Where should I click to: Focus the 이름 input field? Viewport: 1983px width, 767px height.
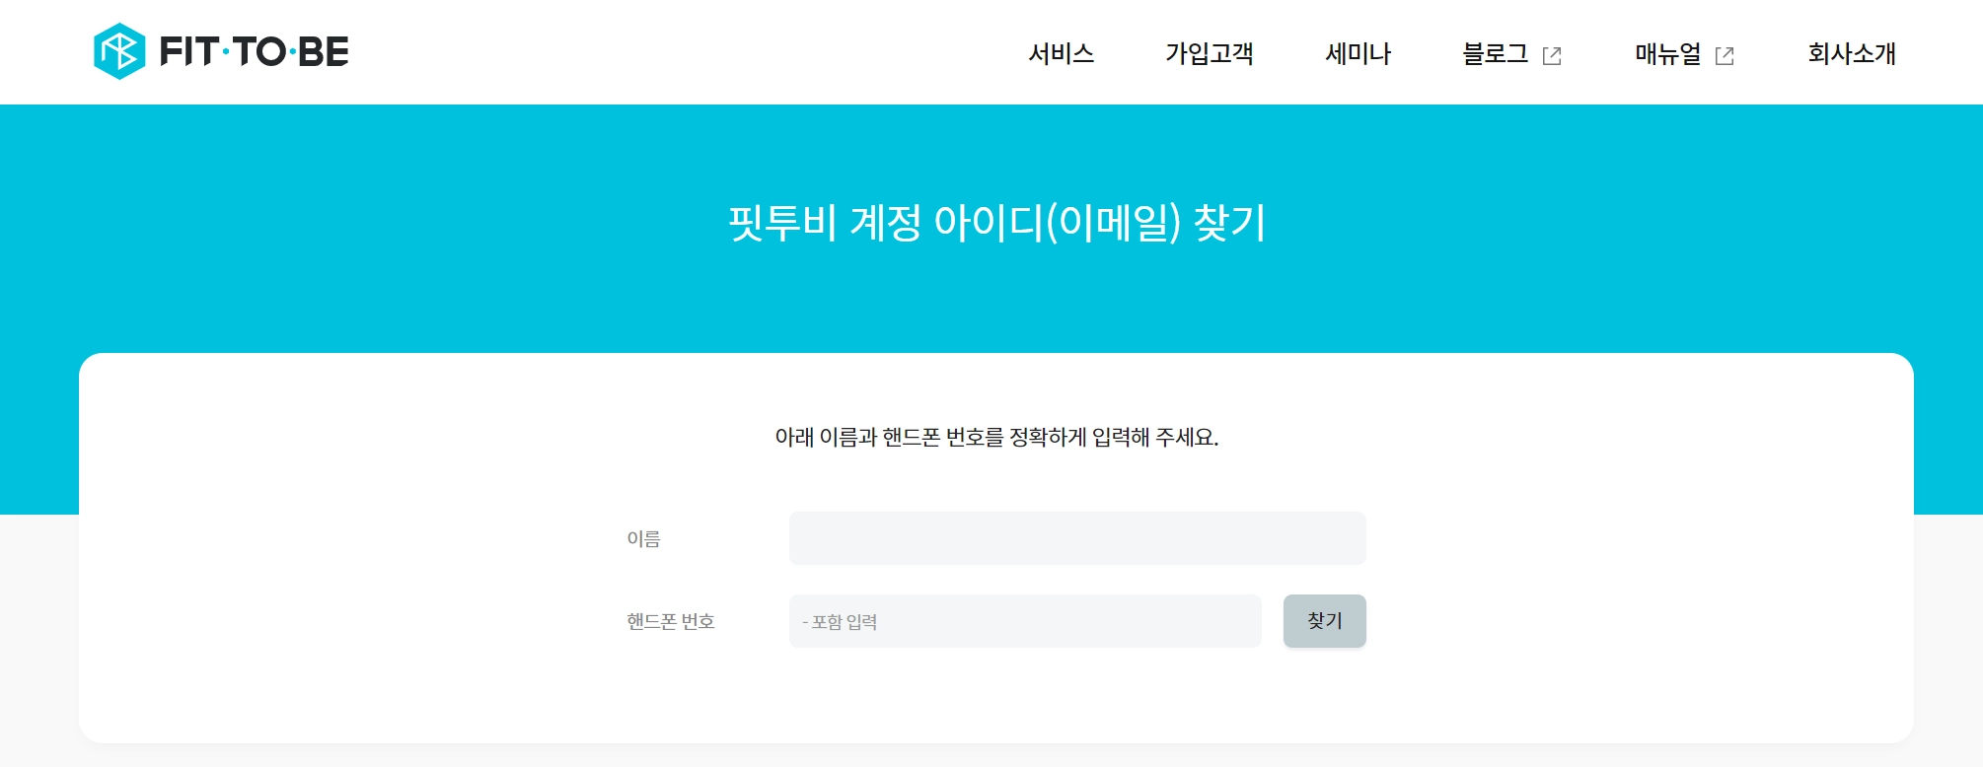(x=1076, y=538)
